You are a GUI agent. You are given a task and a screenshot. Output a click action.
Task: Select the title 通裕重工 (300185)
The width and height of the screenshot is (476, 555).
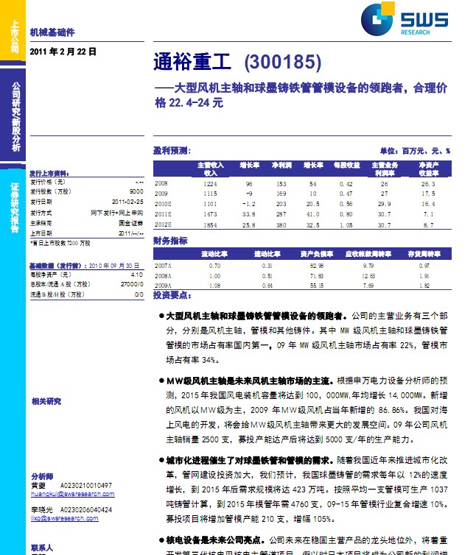tap(237, 62)
